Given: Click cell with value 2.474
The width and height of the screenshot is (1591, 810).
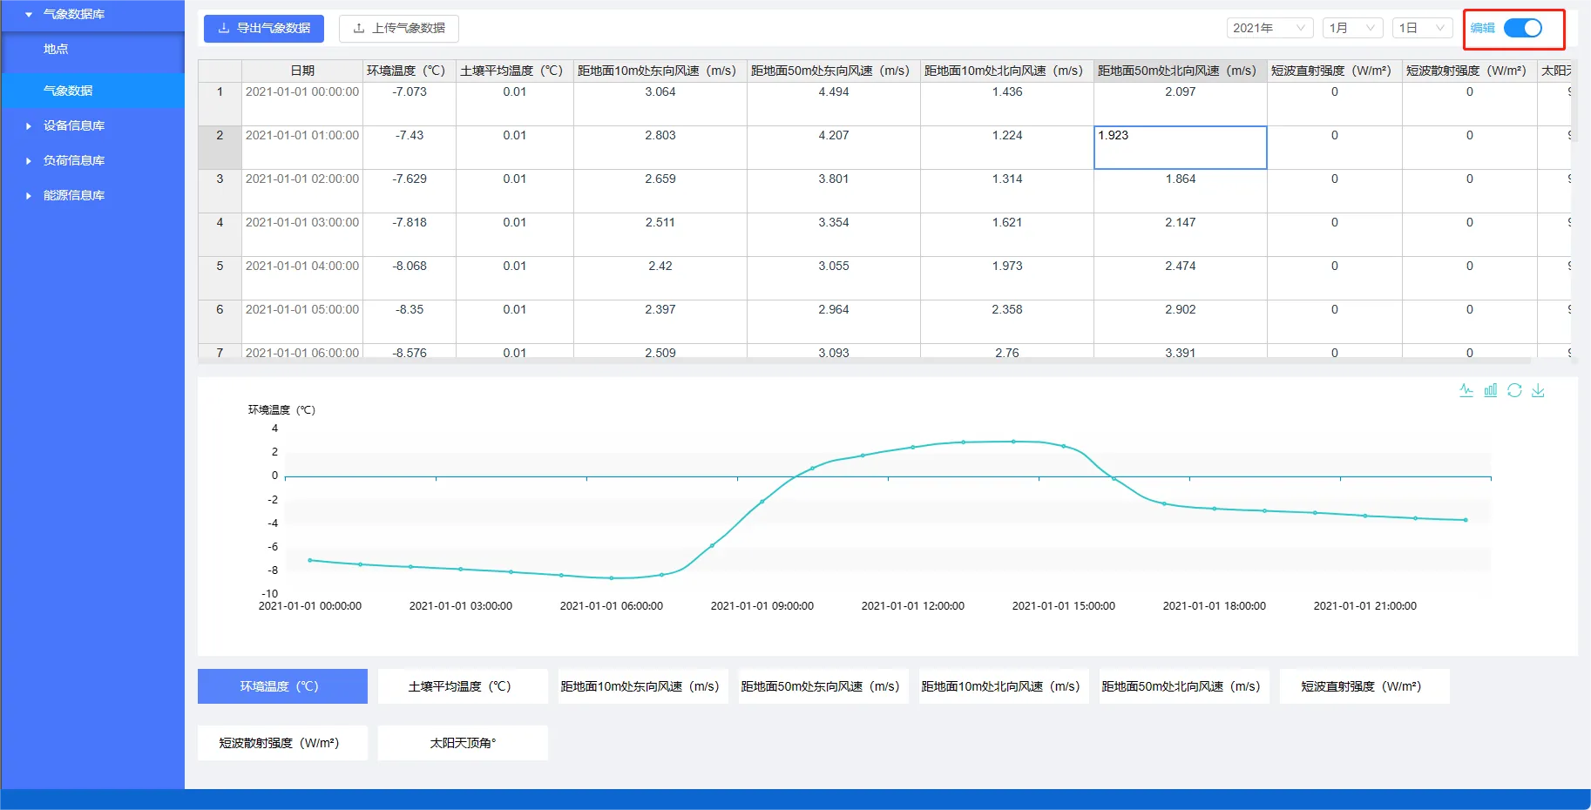Looking at the screenshot, I should (x=1181, y=278).
